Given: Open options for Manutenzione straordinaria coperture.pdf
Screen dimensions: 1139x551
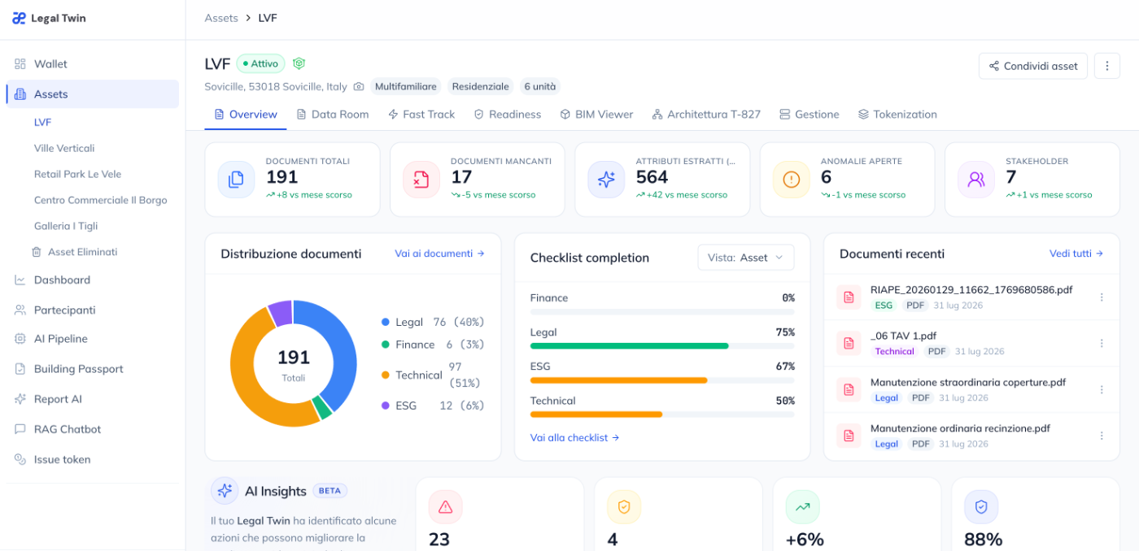Looking at the screenshot, I should (1102, 390).
